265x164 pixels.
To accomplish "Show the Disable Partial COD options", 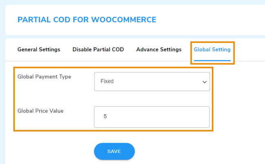I will [98, 50].
